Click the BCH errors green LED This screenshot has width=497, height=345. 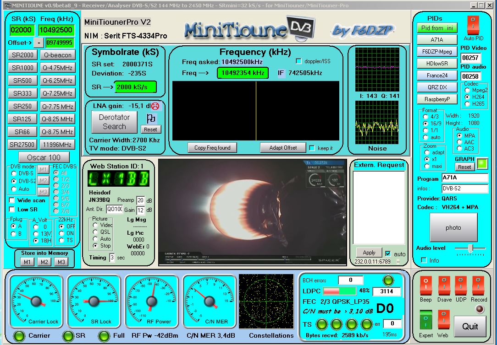tap(388, 280)
